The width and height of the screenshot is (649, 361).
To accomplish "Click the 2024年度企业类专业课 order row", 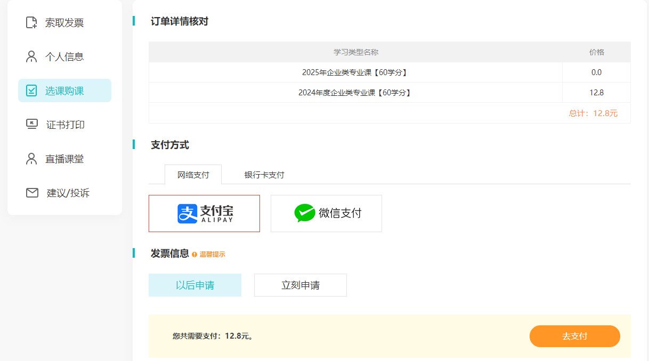I will point(355,93).
